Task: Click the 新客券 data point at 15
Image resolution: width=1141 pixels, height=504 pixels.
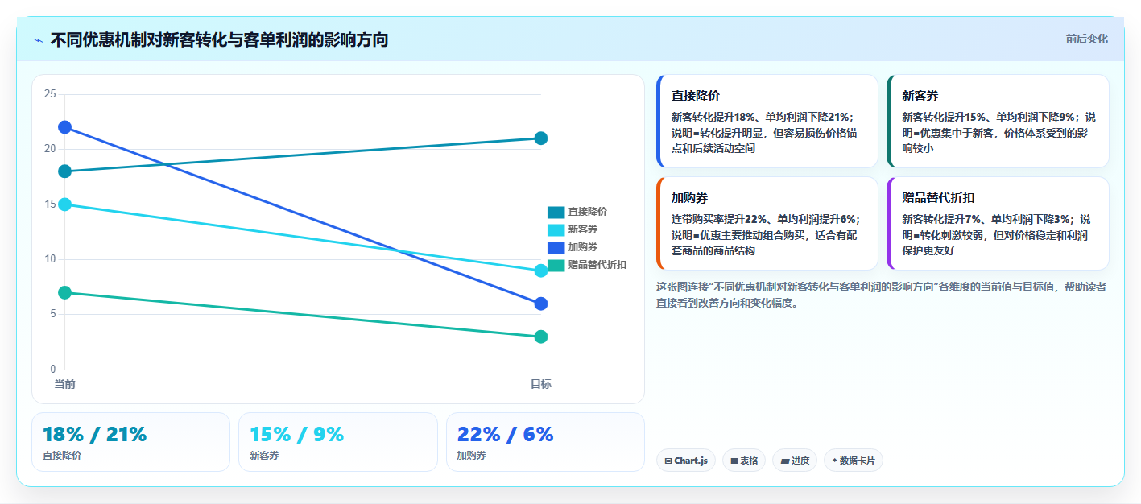Action: point(64,204)
